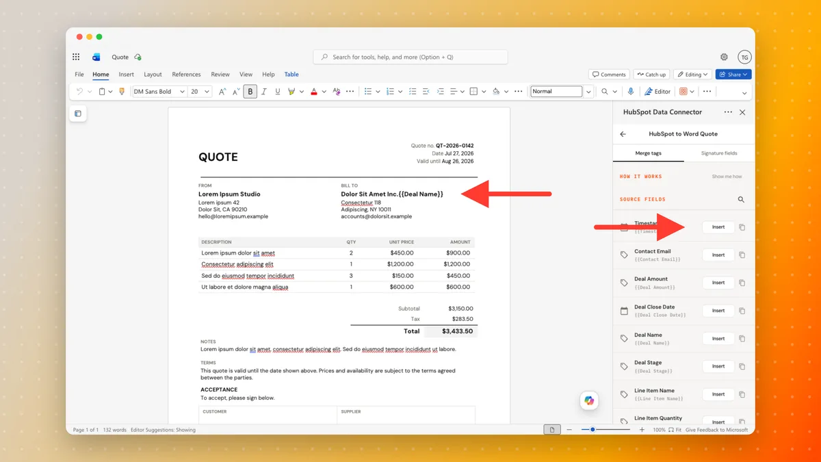Click the Show me how link
This screenshot has height=462, width=821.
coord(727,177)
